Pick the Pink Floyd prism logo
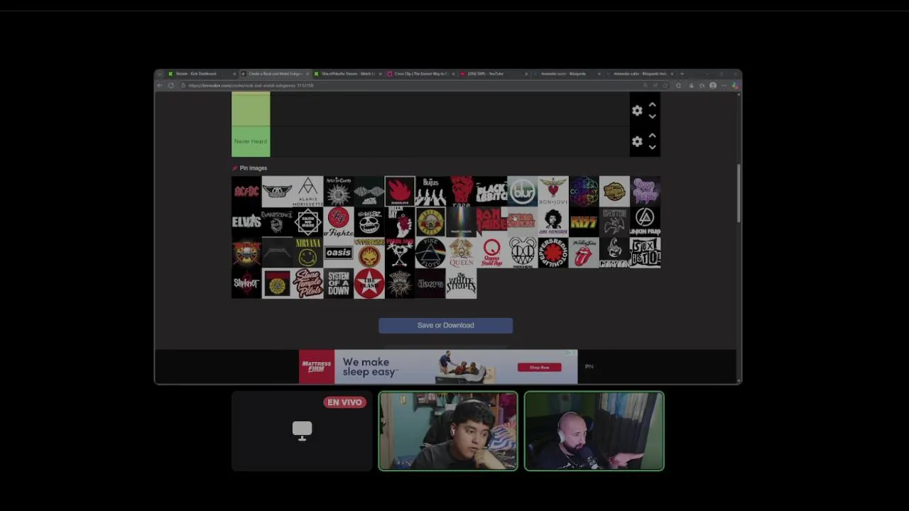This screenshot has width=909, height=511. (x=430, y=253)
